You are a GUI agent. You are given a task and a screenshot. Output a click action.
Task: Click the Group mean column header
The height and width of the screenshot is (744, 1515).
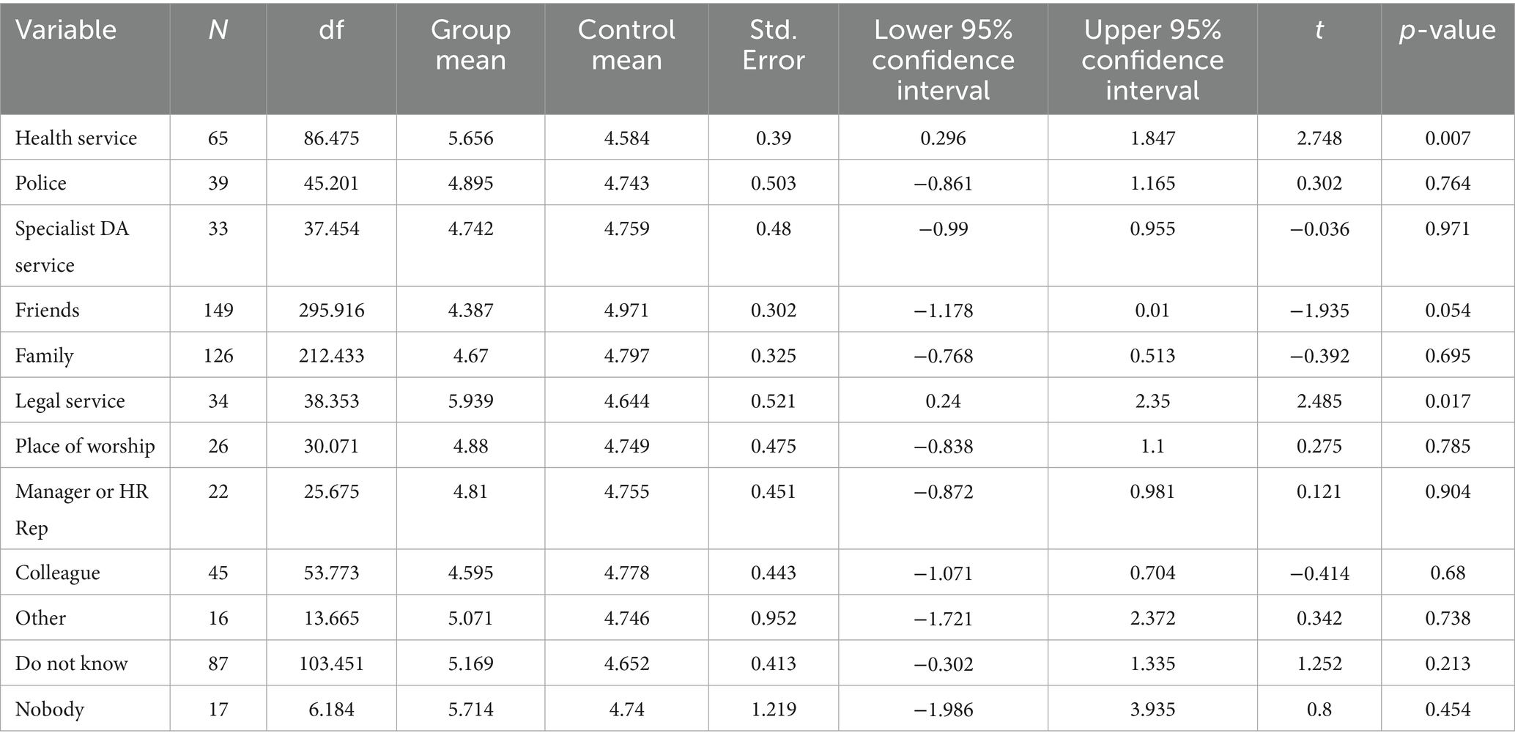coord(470,45)
